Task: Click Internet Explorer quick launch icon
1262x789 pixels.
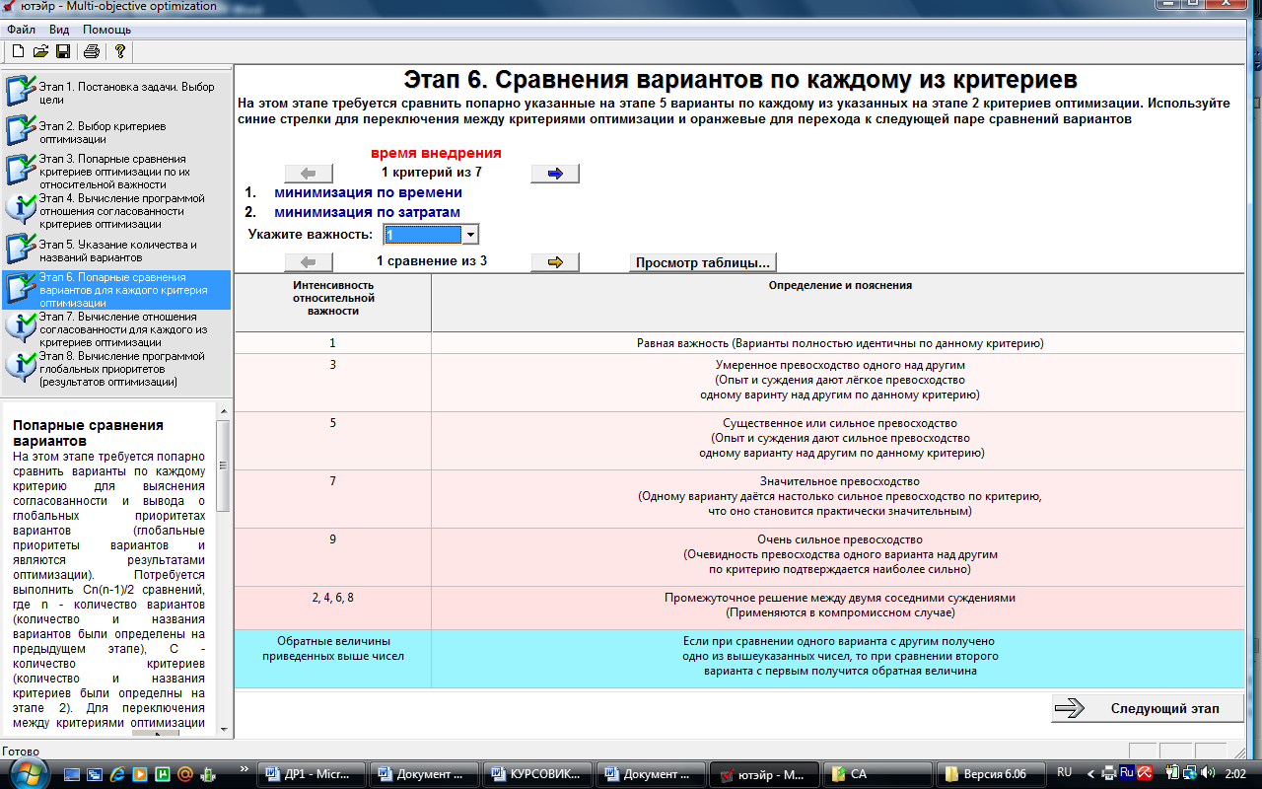Action: [x=116, y=774]
